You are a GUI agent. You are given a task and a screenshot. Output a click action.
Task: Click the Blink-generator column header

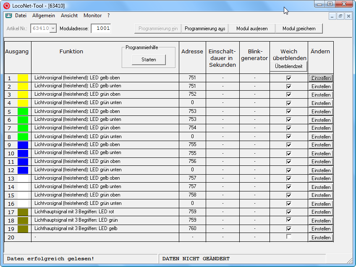pyautogui.click(x=254, y=55)
